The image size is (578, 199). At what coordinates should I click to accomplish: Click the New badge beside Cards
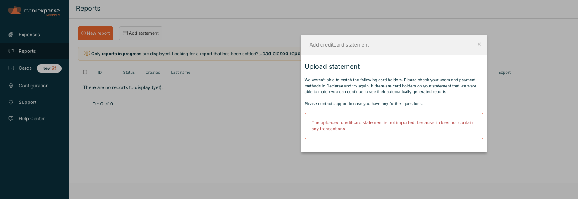[x=49, y=68]
